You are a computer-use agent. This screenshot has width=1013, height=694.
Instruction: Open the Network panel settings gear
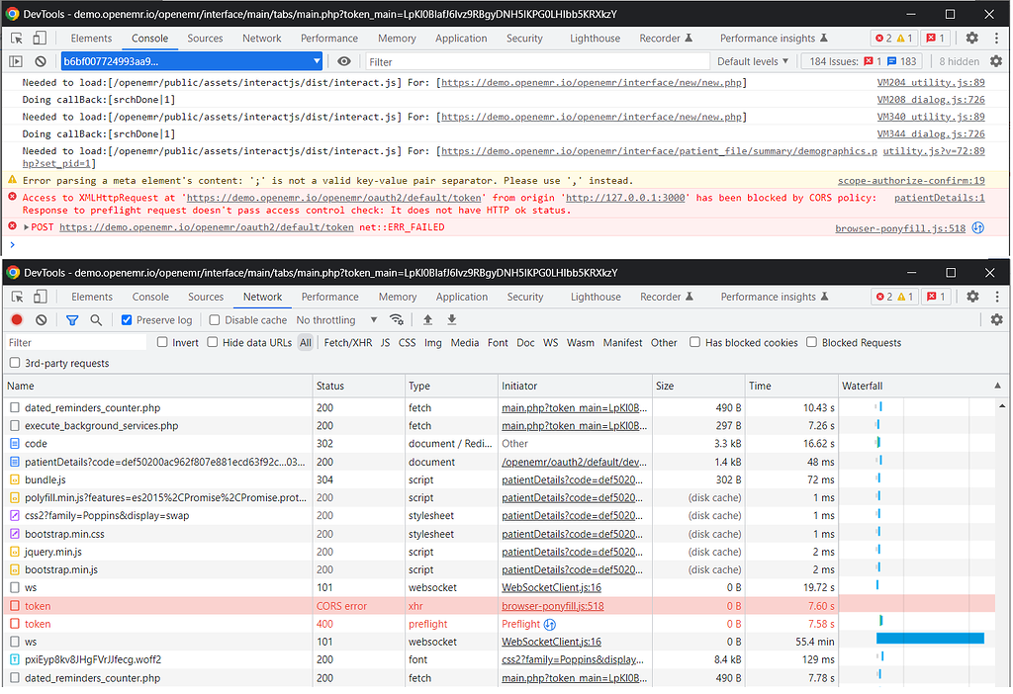point(998,319)
